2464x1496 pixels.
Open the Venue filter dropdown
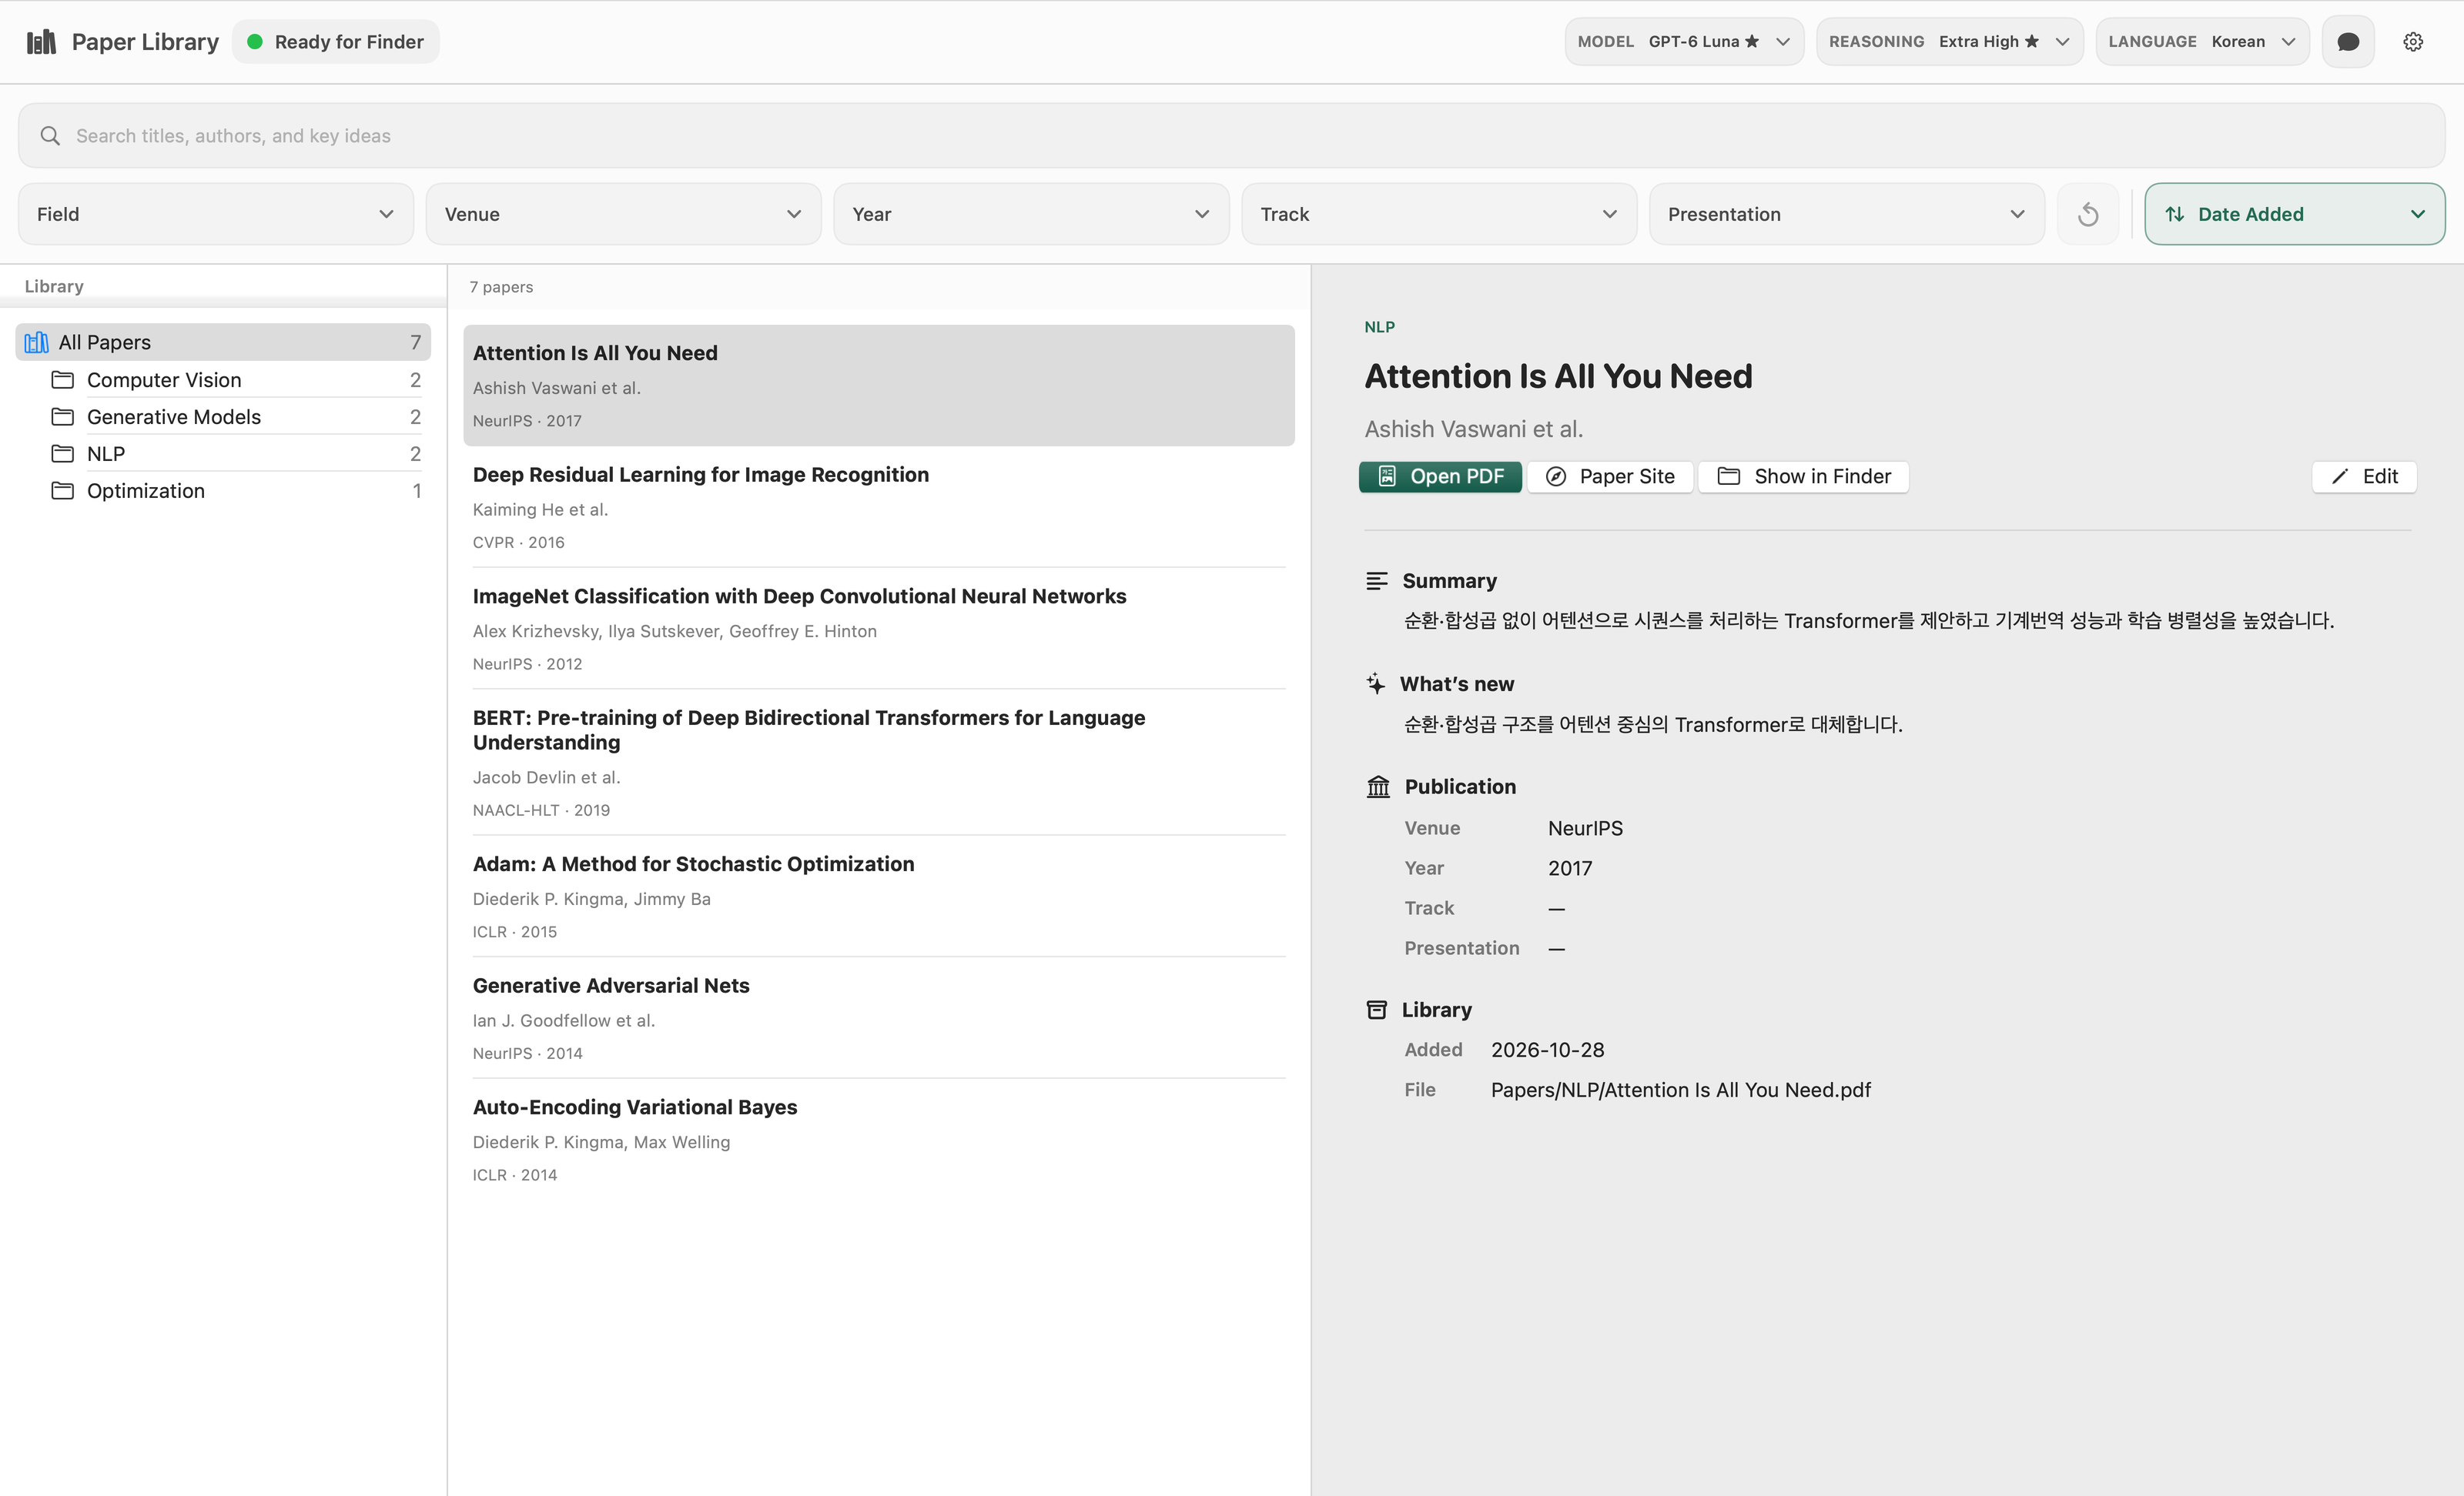pyautogui.click(x=623, y=214)
